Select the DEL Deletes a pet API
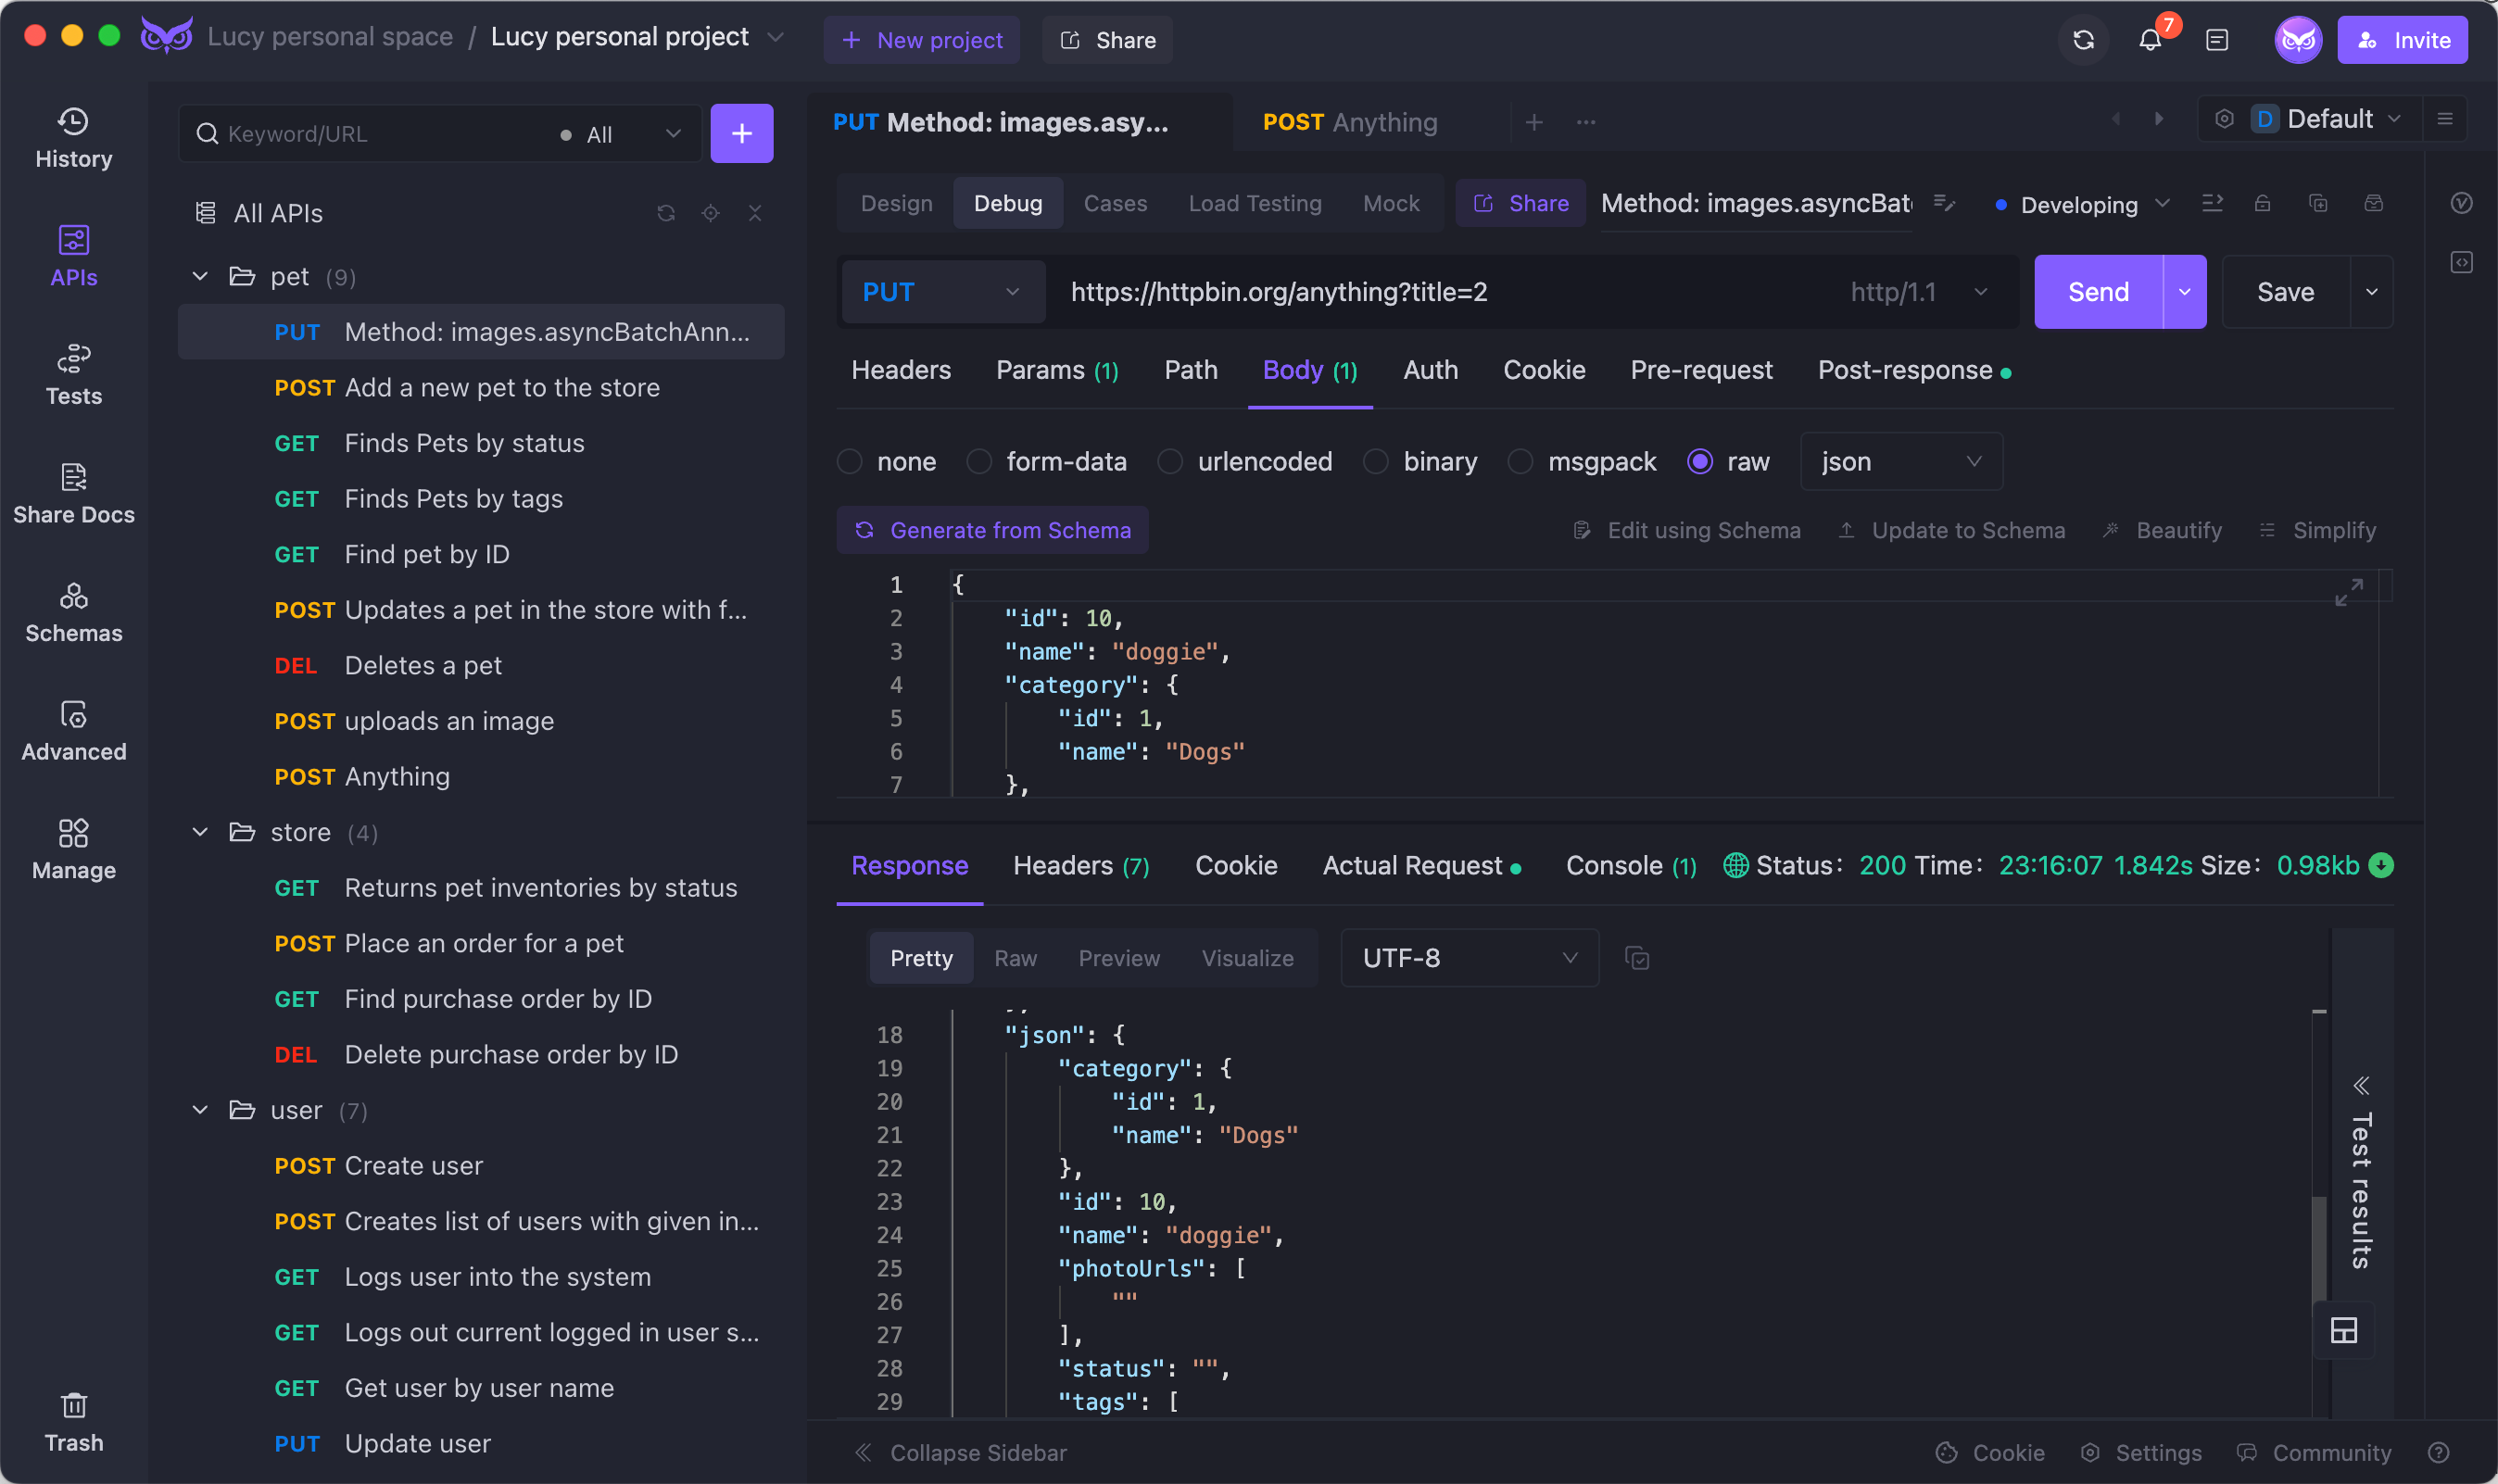Screen dimensions: 2498x1484 [x=481, y=665]
